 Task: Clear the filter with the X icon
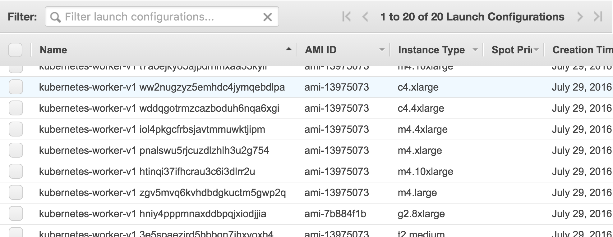click(x=267, y=17)
